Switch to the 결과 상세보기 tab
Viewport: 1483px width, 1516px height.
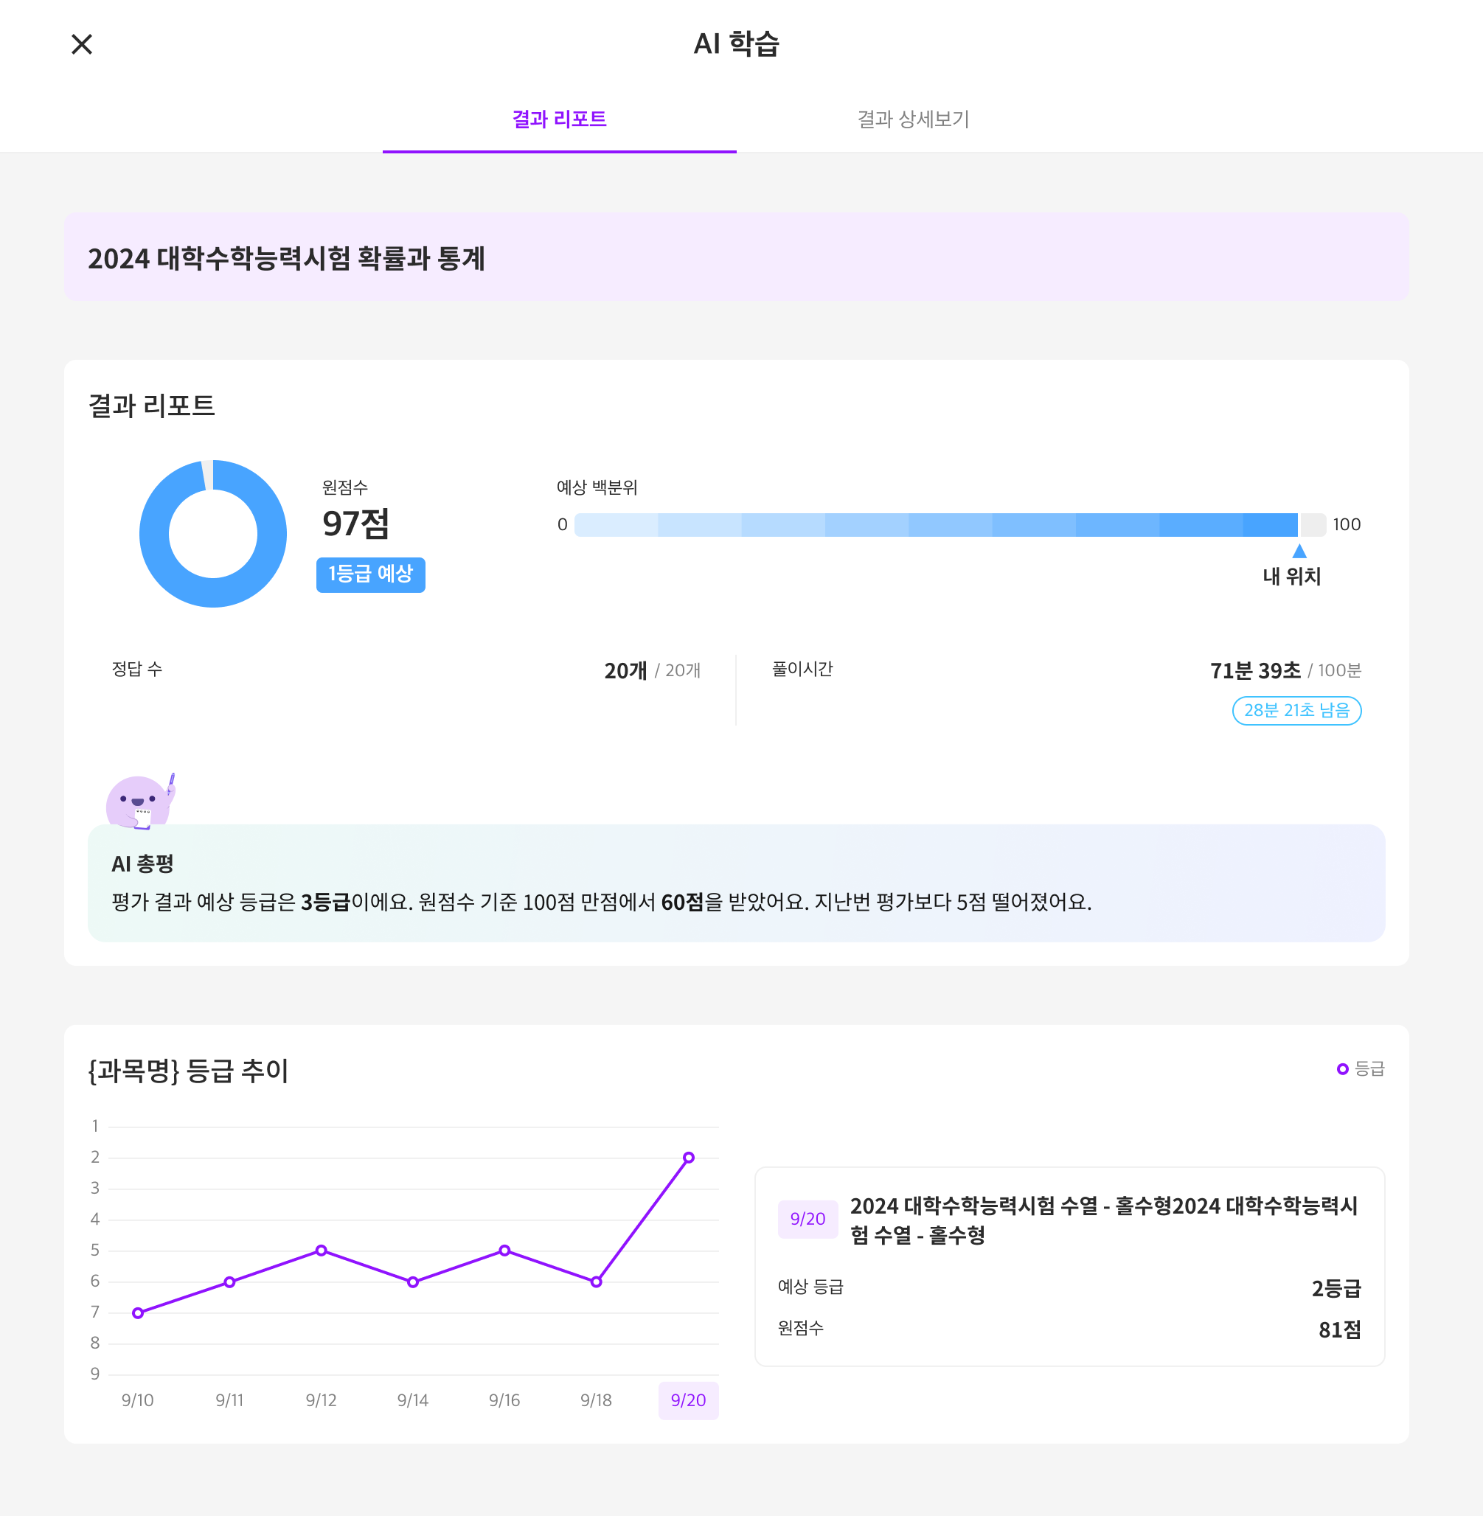coord(913,119)
